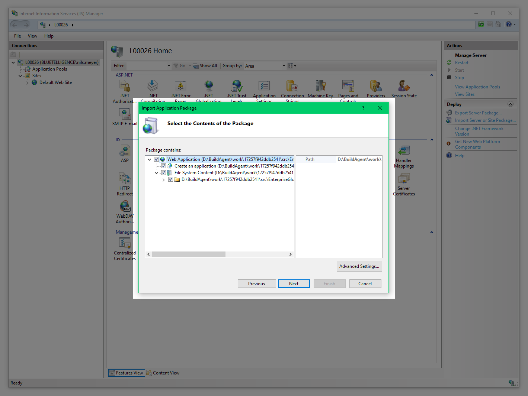Uncheck the Create an application checkbox

pos(163,166)
